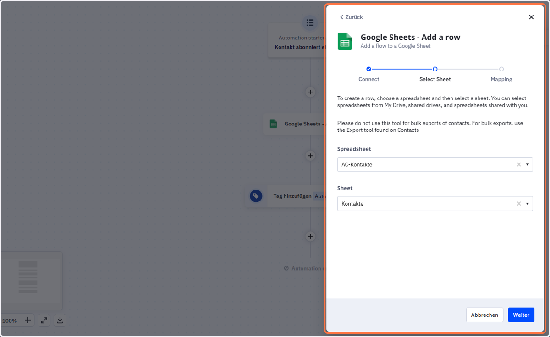The height and width of the screenshot is (337, 550).
Task: Click the automation start list icon
Action: [310, 22]
